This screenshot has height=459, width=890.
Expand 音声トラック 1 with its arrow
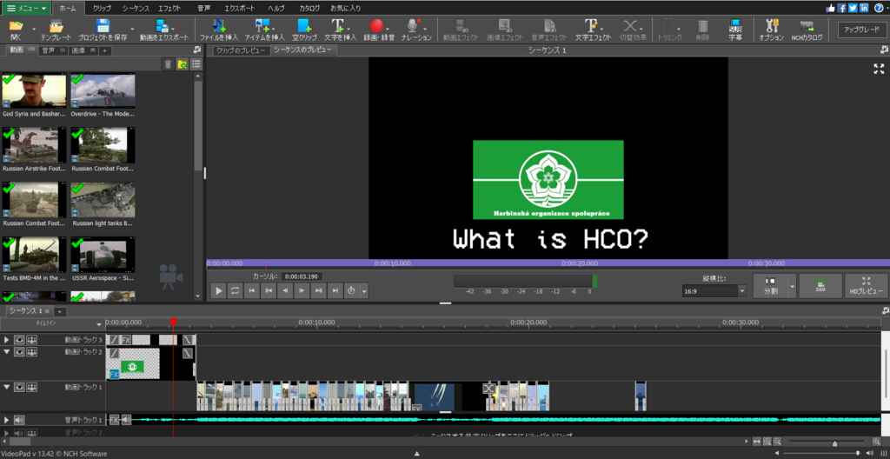7,420
